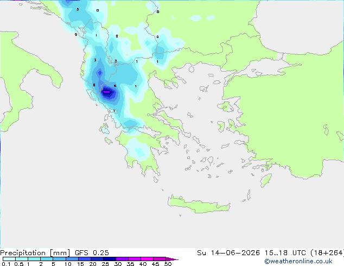Click the purple precipitation maximum in northwest Greece
The height and width of the screenshot is (266, 344).
coord(107,92)
